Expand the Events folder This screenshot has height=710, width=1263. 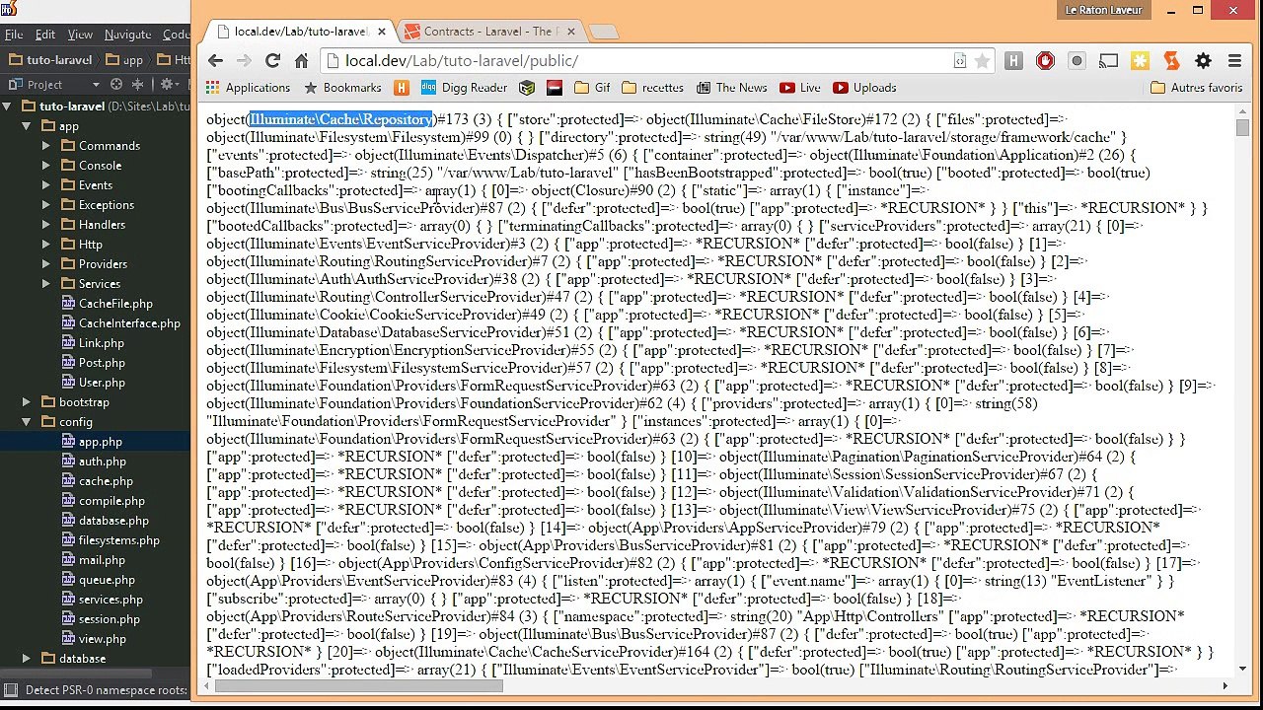[x=45, y=185]
